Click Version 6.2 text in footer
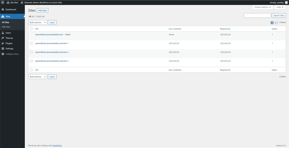The image size is (289, 148). 281,146
